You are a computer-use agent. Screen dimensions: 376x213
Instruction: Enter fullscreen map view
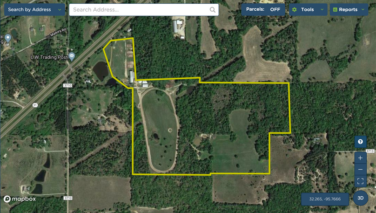coord(361,181)
